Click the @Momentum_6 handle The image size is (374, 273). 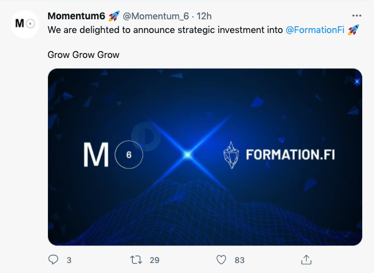[x=156, y=16]
